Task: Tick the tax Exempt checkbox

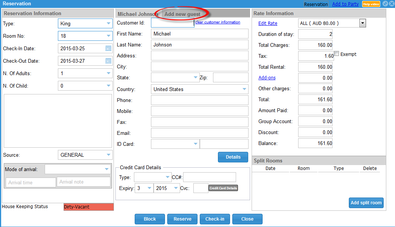Action: point(337,54)
